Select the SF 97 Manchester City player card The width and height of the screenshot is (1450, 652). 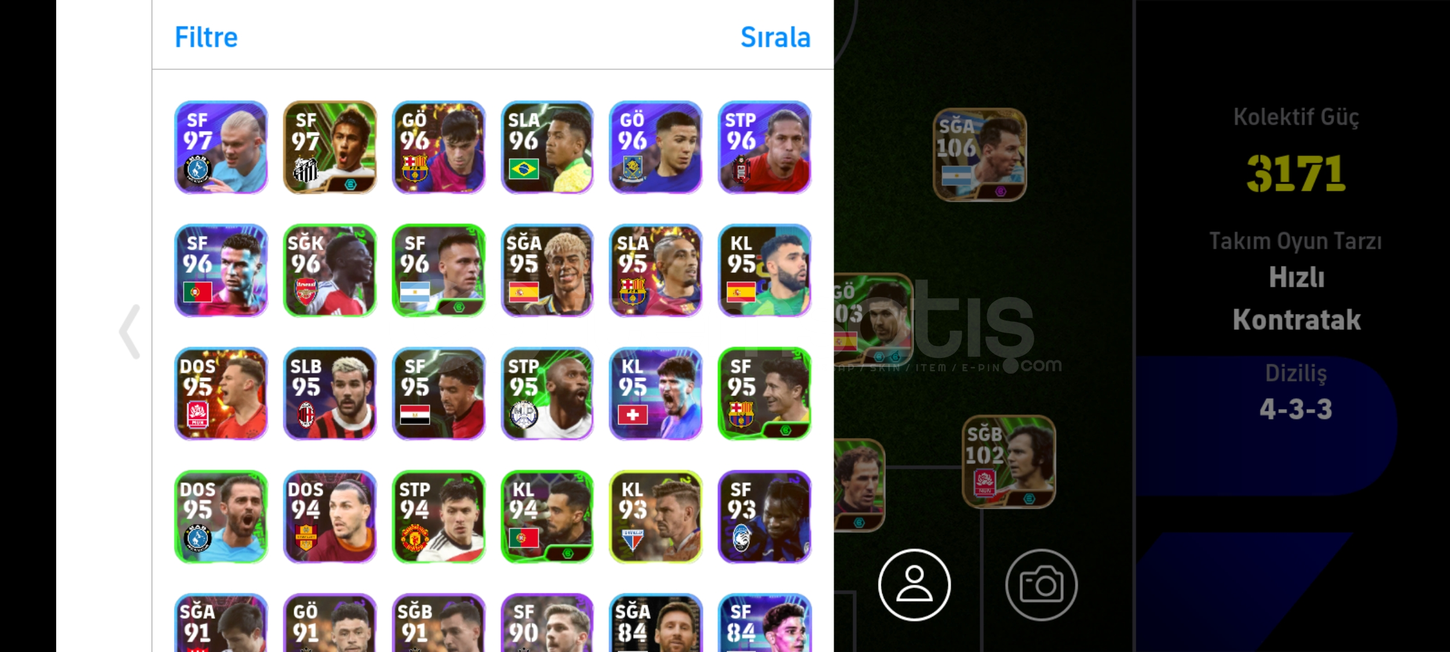pyautogui.click(x=221, y=147)
